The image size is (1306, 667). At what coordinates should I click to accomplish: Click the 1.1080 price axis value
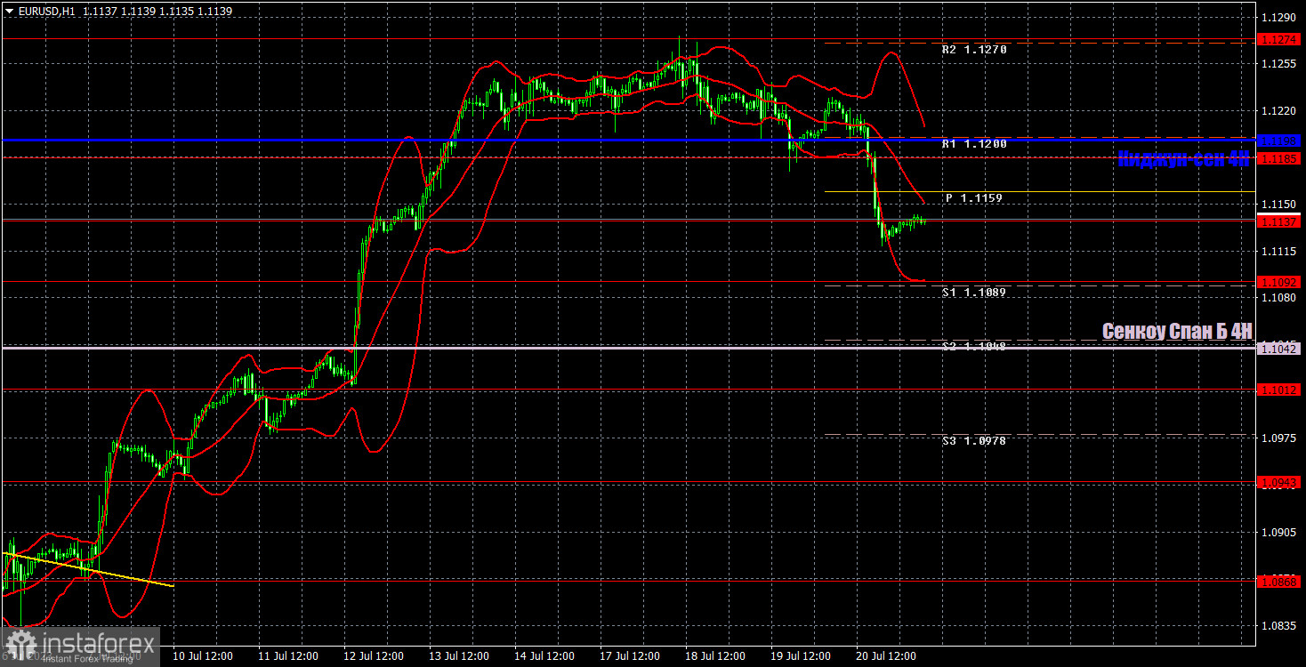tap(1279, 299)
